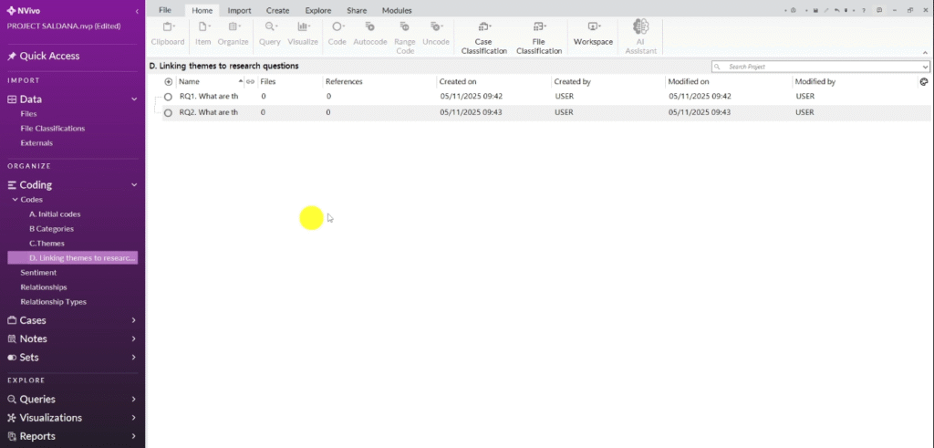Click the color column icon in list header

tap(923, 82)
